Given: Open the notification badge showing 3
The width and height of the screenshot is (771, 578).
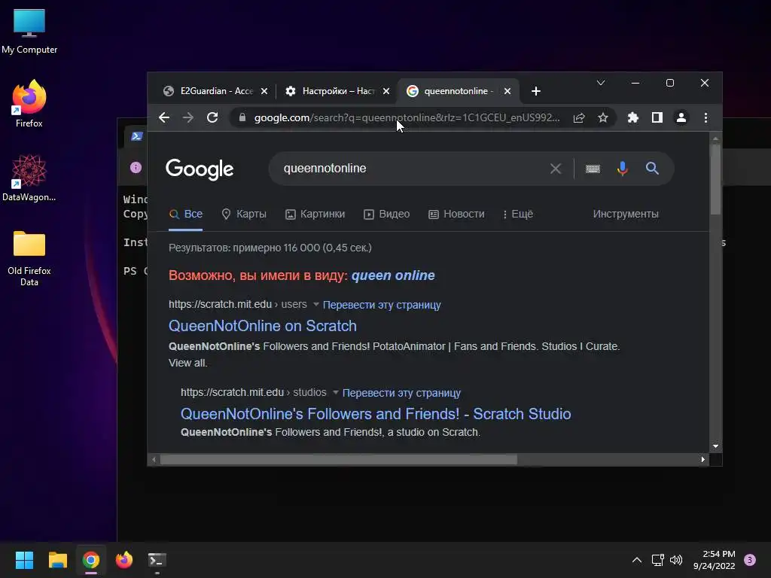Looking at the screenshot, I should 750,560.
